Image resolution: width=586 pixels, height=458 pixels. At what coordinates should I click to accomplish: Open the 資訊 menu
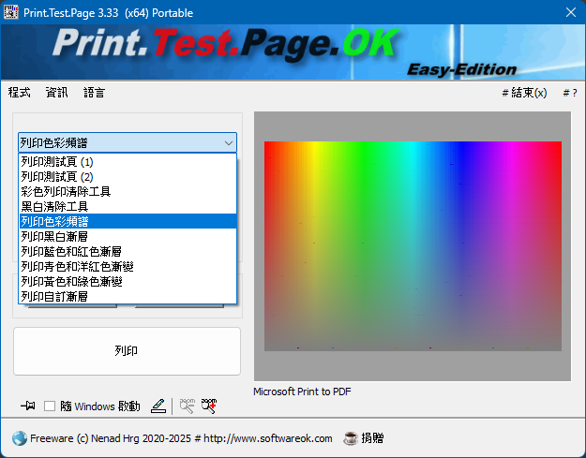[56, 93]
